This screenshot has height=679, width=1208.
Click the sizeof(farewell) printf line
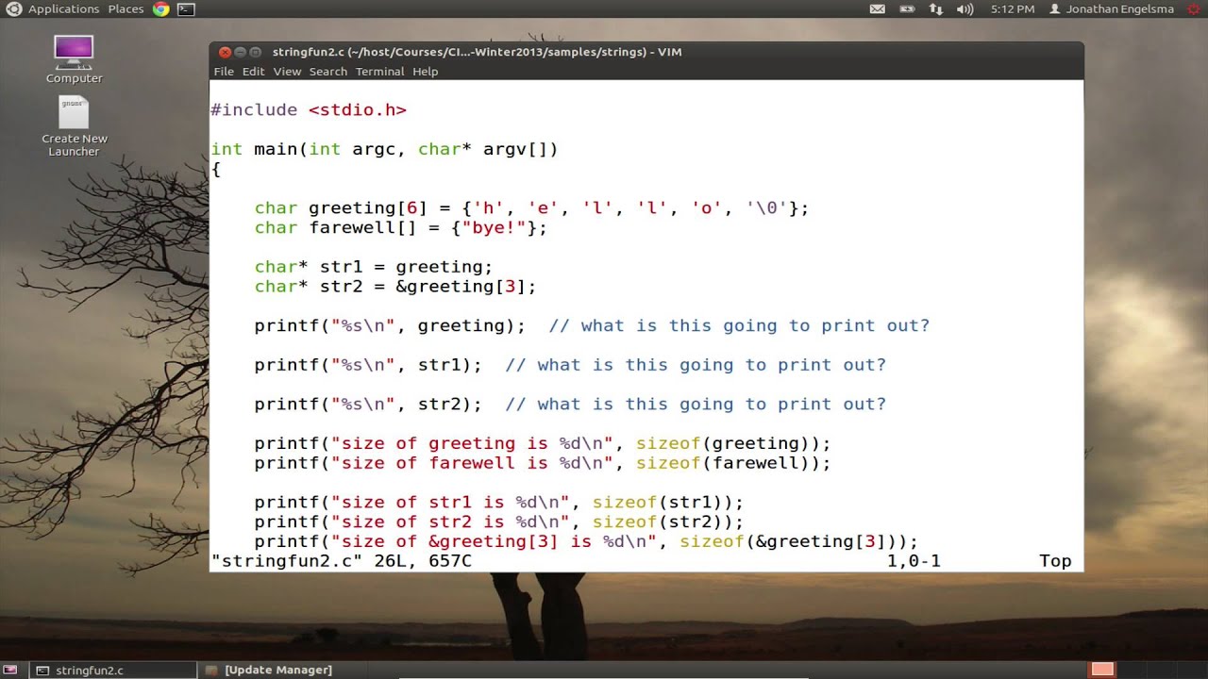543,463
